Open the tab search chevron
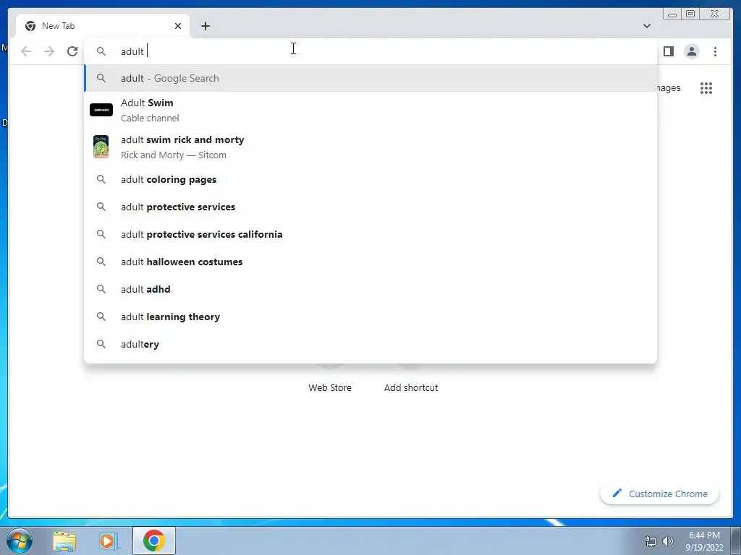This screenshot has width=741, height=555. 646,26
